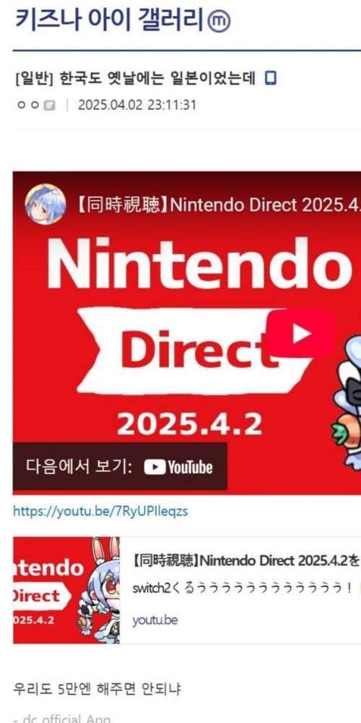Click the author's gray nickname badge icon
Viewport: 361px width, 723px height.
click(50, 106)
